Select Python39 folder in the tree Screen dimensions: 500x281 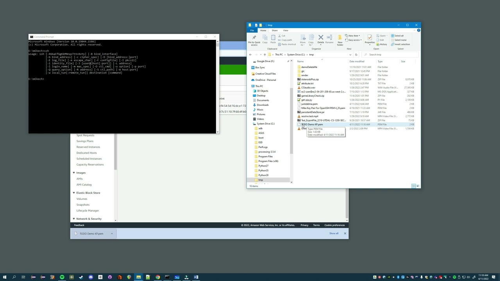tap(263, 175)
